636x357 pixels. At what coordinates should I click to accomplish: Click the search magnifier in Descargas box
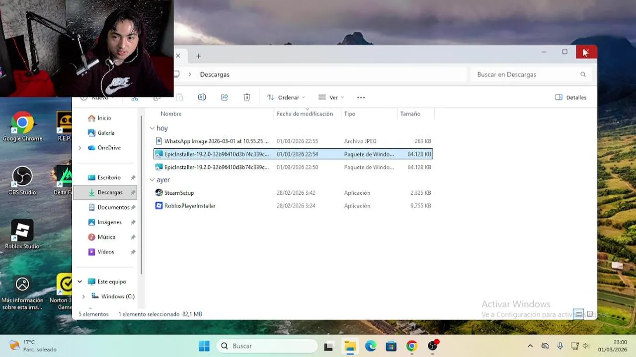(x=583, y=74)
